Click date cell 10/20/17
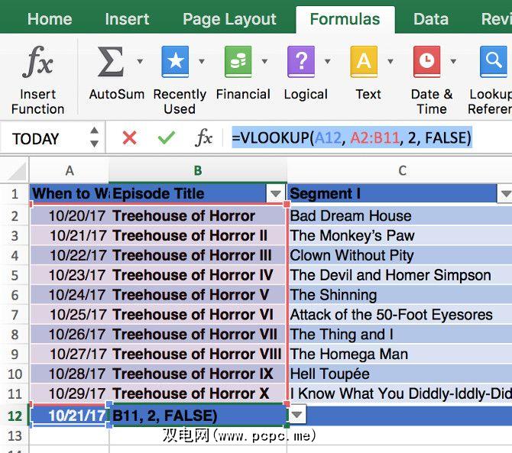Image resolution: width=512 pixels, height=453 pixels. (x=70, y=215)
